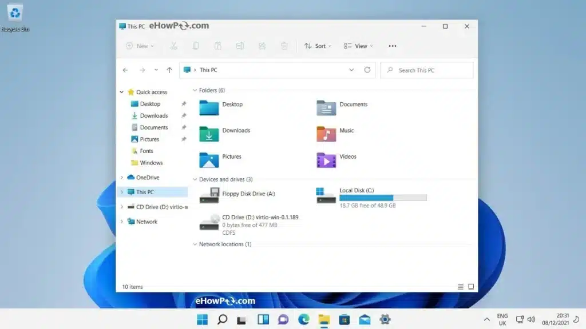Open the Documents folder in Folders group
This screenshot has width=586, height=329.
(x=342, y=107)
